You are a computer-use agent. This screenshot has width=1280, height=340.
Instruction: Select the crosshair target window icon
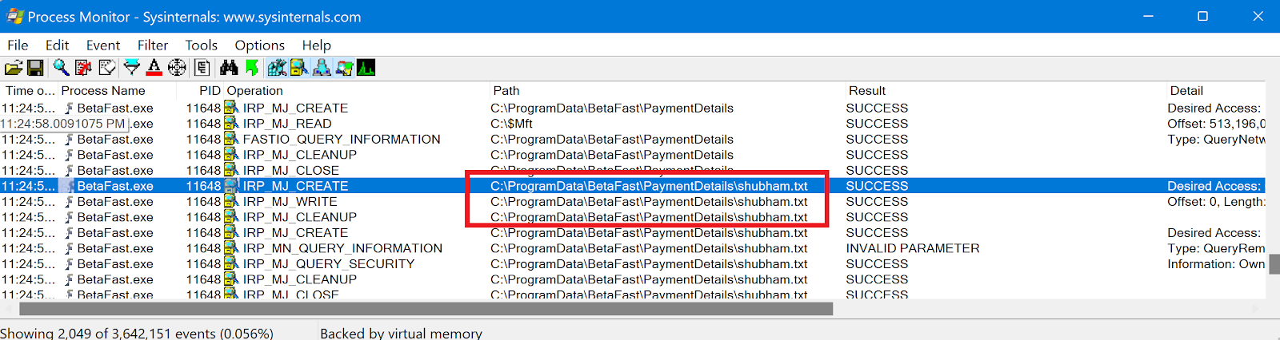point(177,68)
